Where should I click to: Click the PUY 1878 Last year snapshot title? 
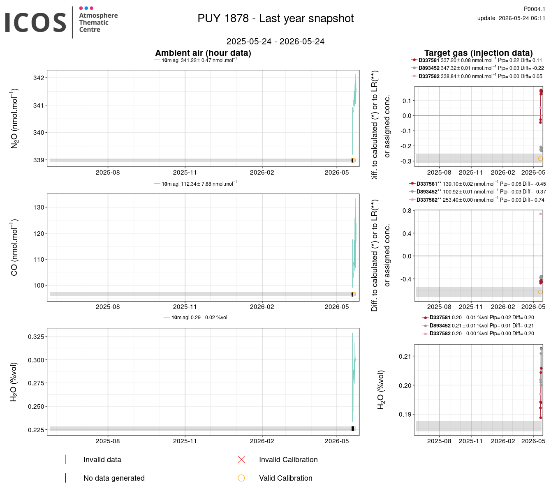[x=275, y=18]
